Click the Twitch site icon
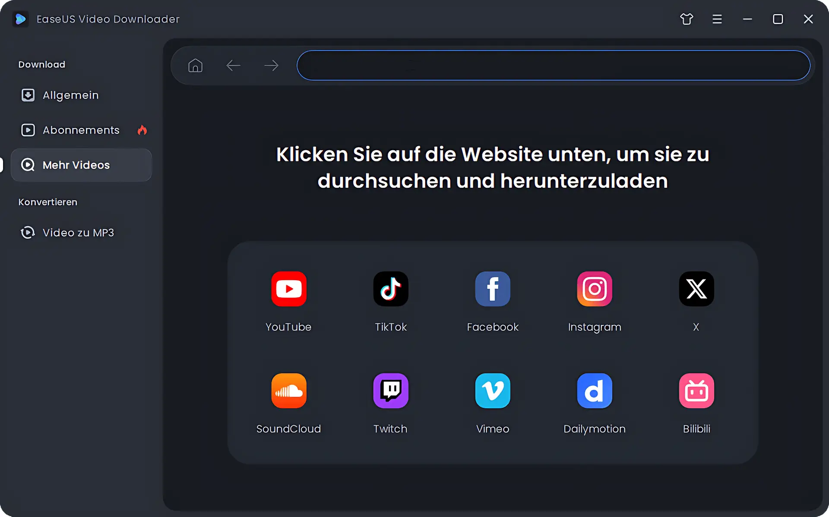 [391, 391]
